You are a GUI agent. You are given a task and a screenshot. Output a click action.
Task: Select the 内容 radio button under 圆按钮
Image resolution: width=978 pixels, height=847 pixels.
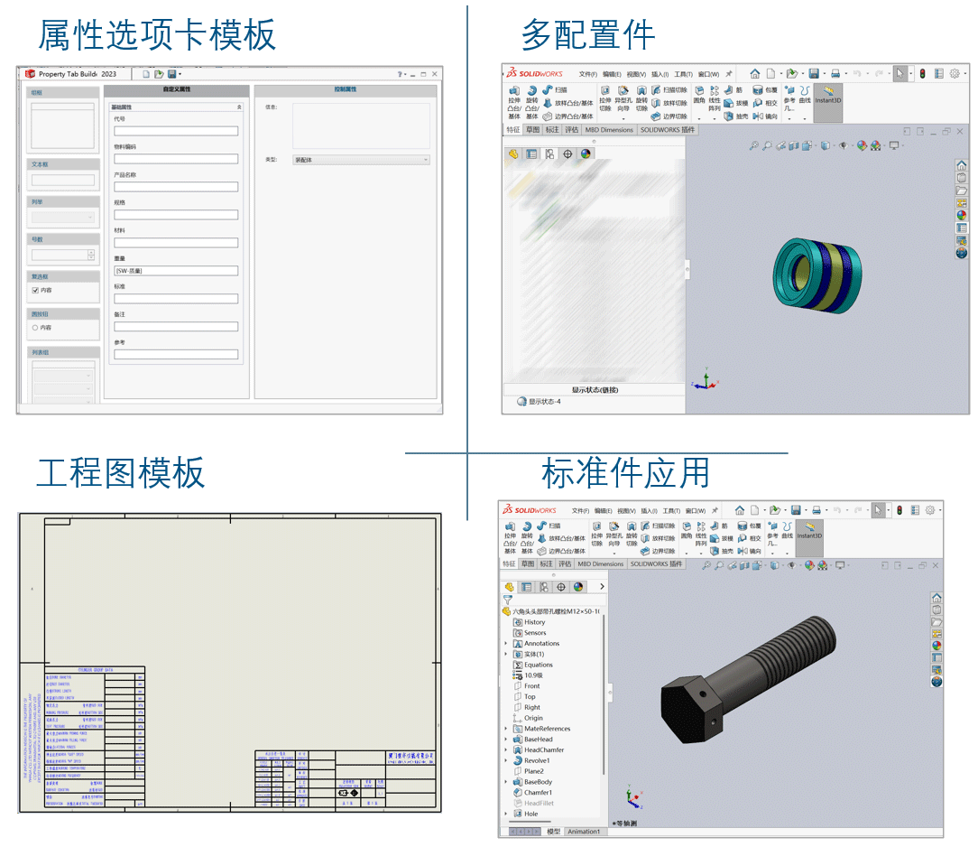coord(35,328)
